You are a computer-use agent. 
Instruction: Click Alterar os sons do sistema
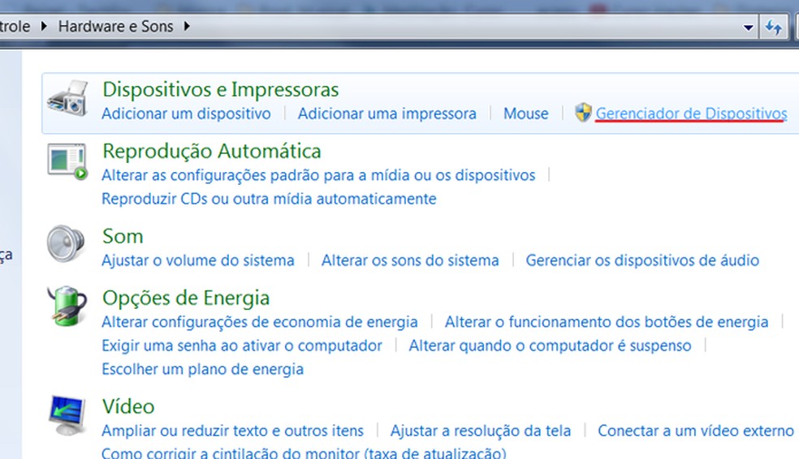(x=410, y=260)
